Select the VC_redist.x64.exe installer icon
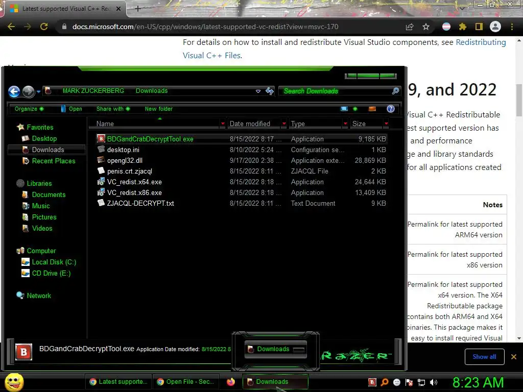 click(101, 182)
